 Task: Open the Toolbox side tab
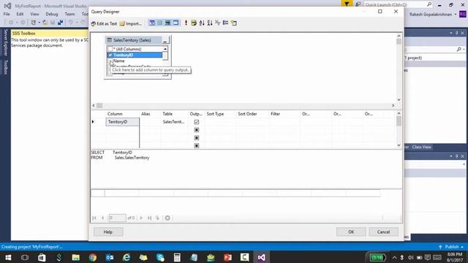coord(5,67)
